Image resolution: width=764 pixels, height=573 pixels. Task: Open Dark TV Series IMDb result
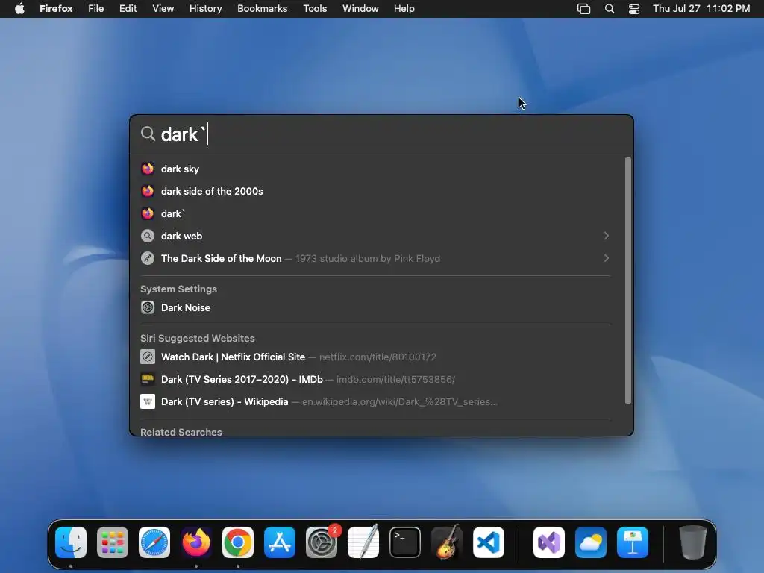(x=375, y=379)
